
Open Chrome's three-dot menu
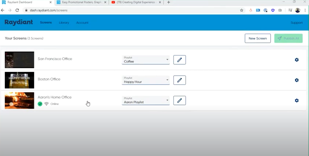(305, 10)
